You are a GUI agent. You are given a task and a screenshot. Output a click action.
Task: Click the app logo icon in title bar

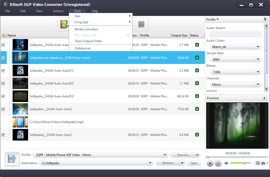pyautogui.click(x=6, y=4)
